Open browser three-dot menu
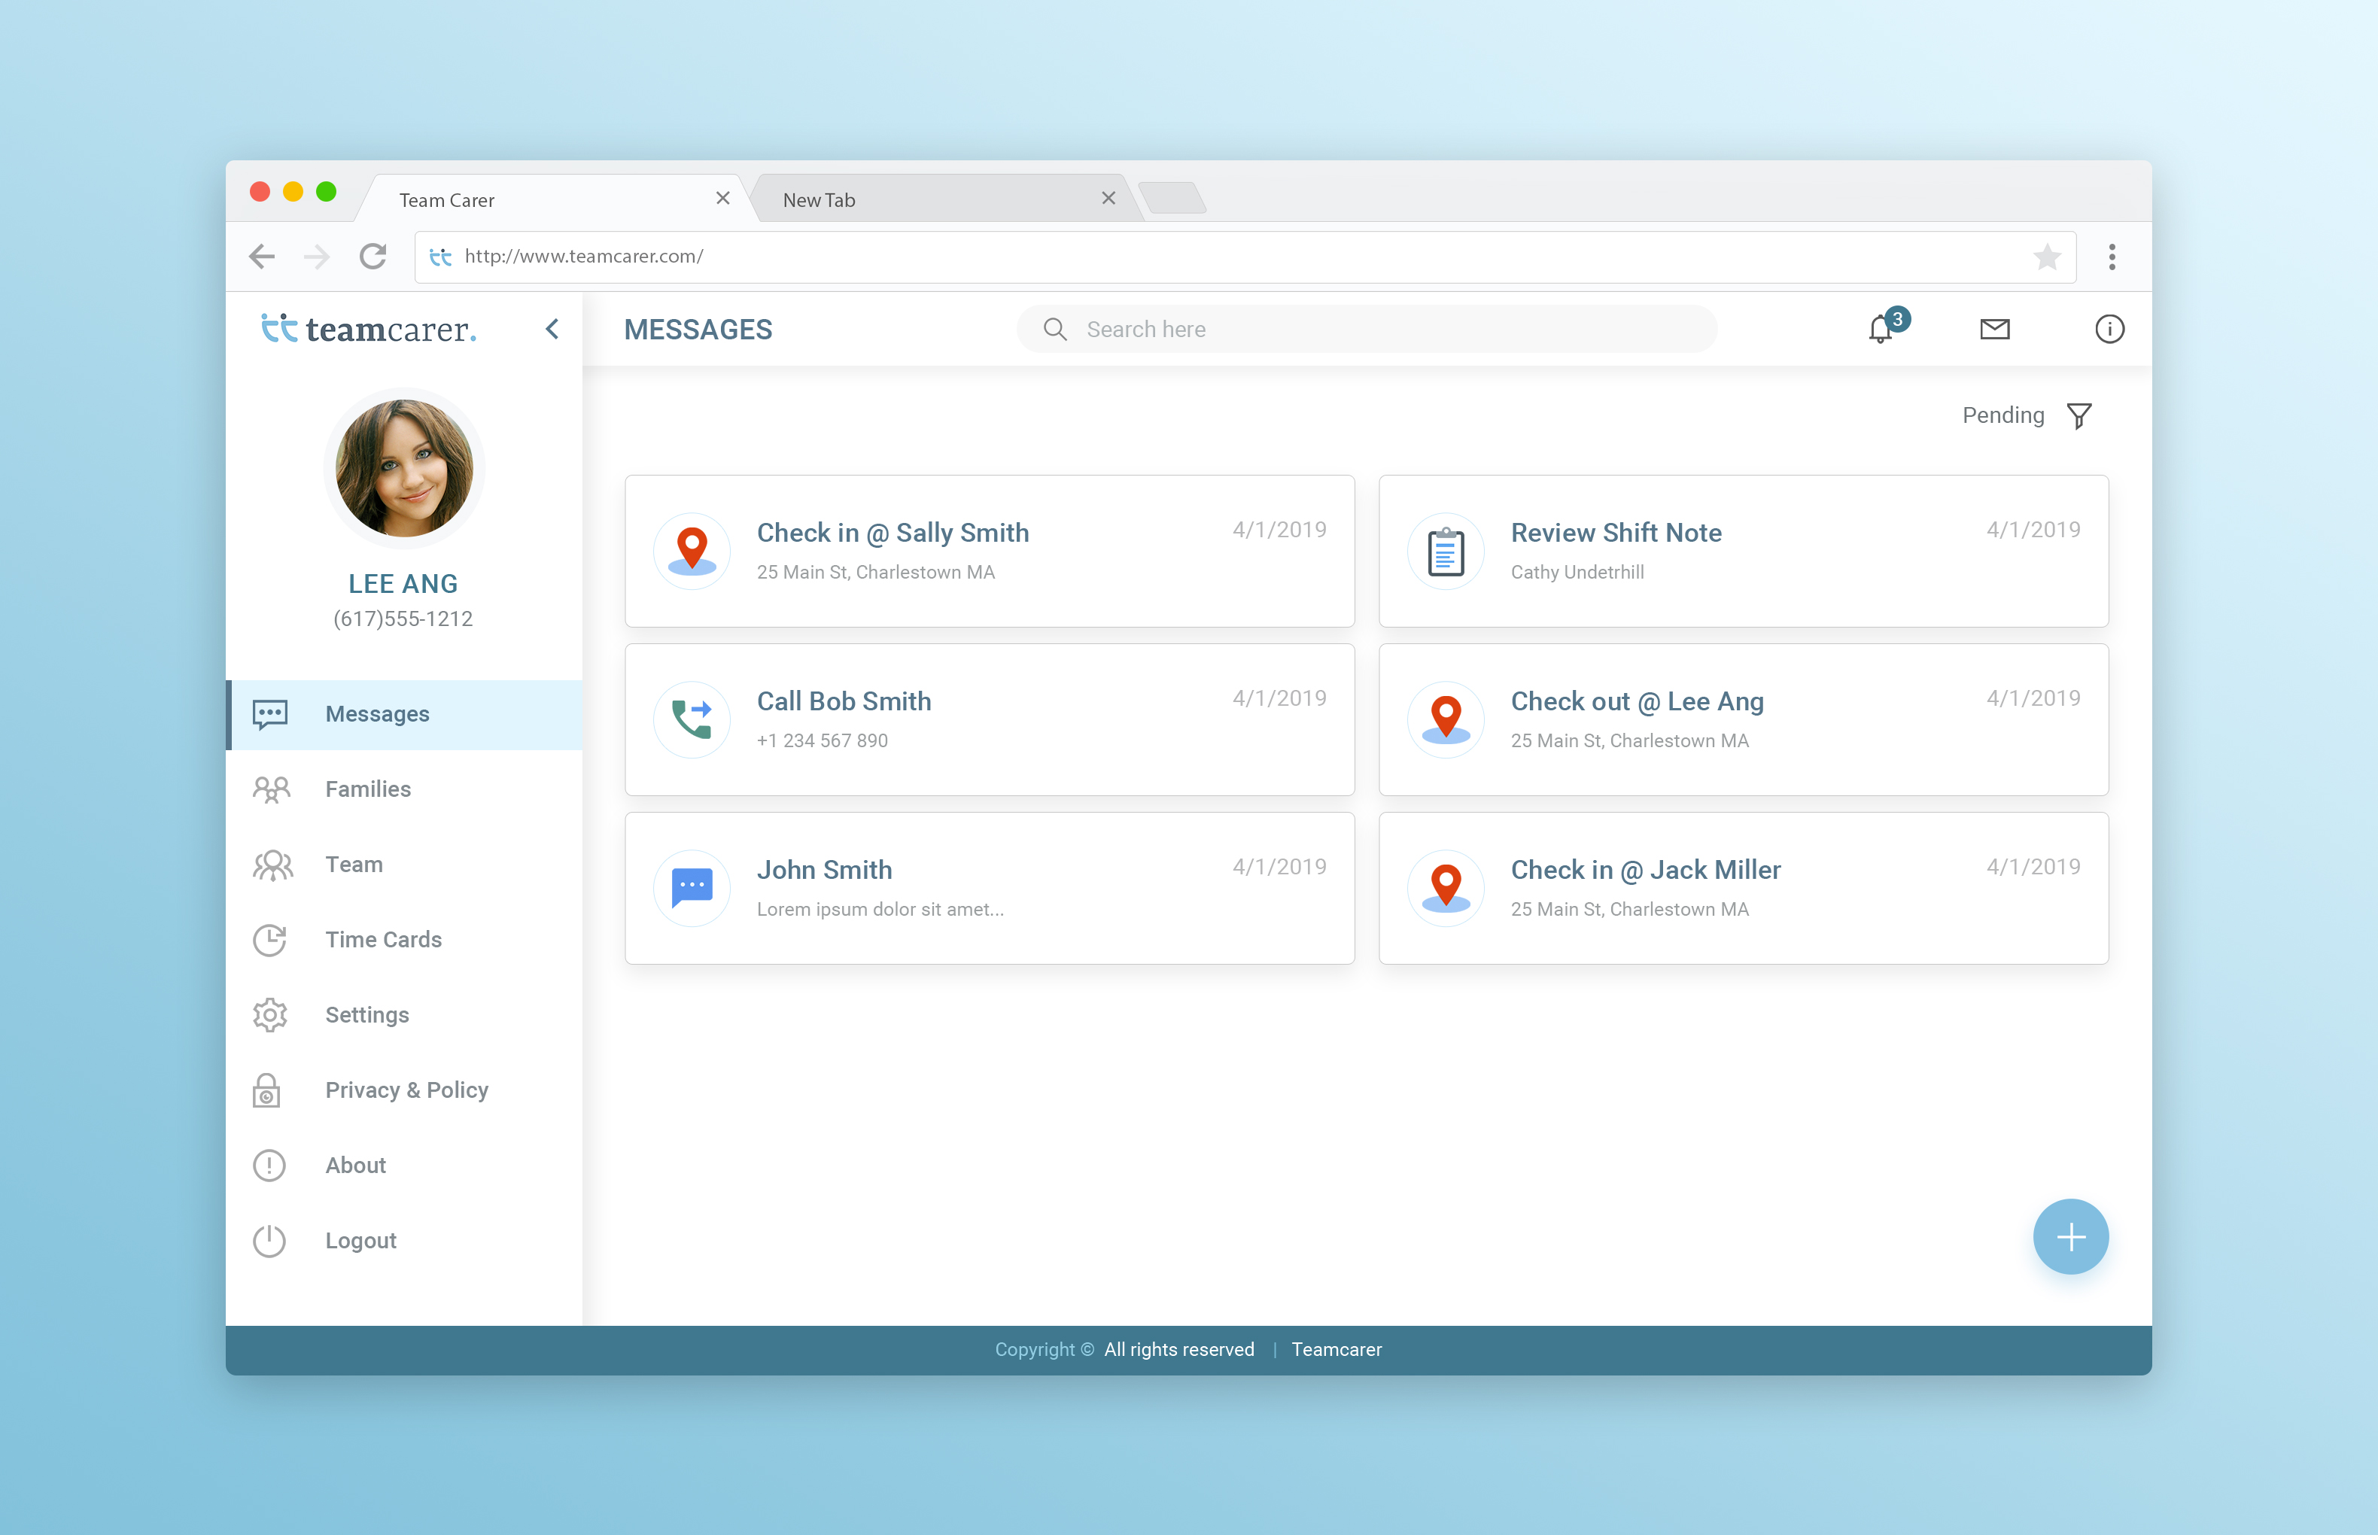This screenshot has width=2378, height=1535. (2112, 257)
